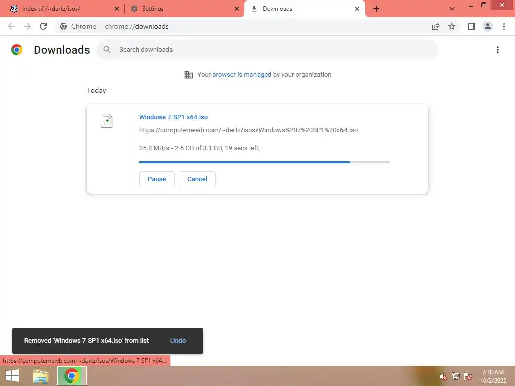515x386 pixels.
Task: Switch to the Settings tab
Action: tap(185, 9)
